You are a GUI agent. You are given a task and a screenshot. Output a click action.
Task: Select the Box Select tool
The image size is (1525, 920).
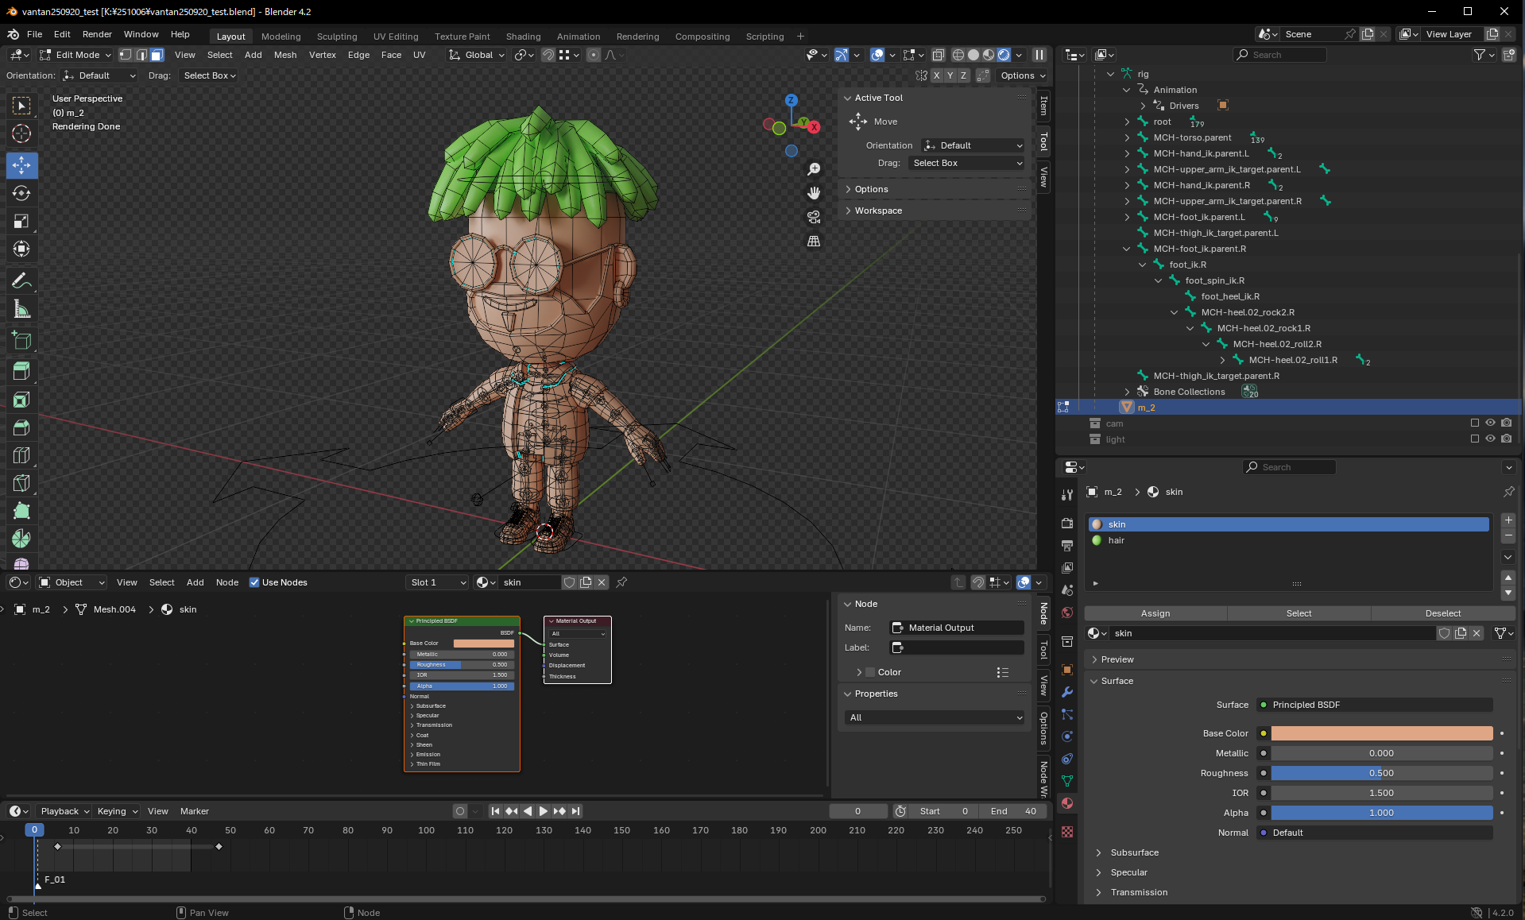(x=21, y=105)
